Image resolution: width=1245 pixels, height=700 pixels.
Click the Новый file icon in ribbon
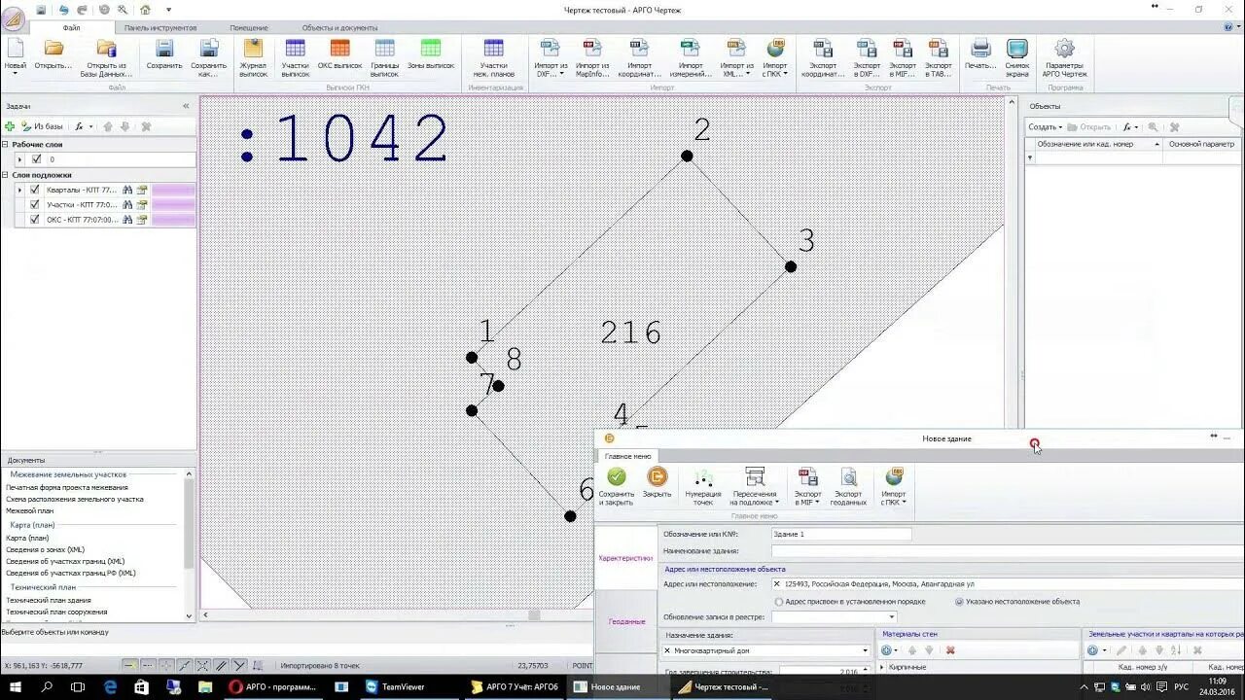click(x=16, y=56)
